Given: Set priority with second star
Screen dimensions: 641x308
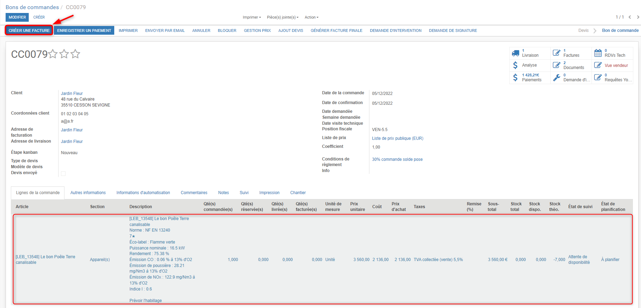Looking at the screenshot, I should pyautogui.click(x=64, y=54).
